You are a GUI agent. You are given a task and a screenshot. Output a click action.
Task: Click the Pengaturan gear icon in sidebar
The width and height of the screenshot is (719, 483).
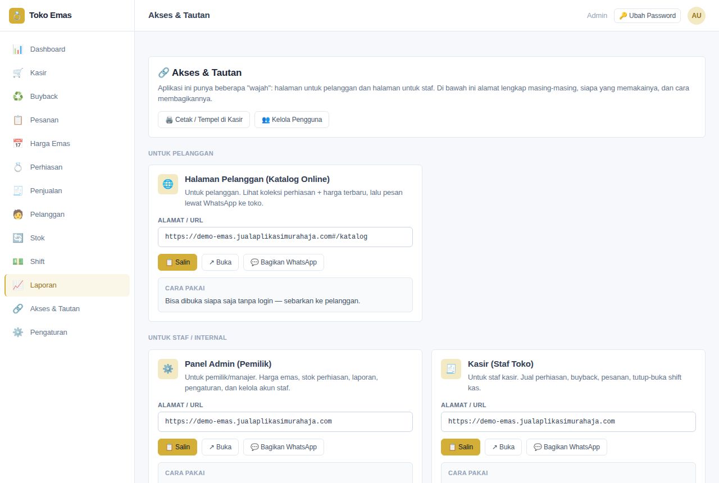(x=18, y=332)
